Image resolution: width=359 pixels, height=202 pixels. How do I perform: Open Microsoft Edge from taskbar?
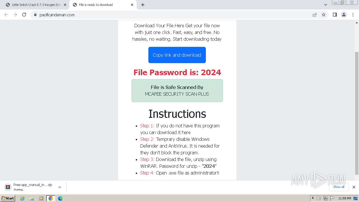tap(60, 198)
